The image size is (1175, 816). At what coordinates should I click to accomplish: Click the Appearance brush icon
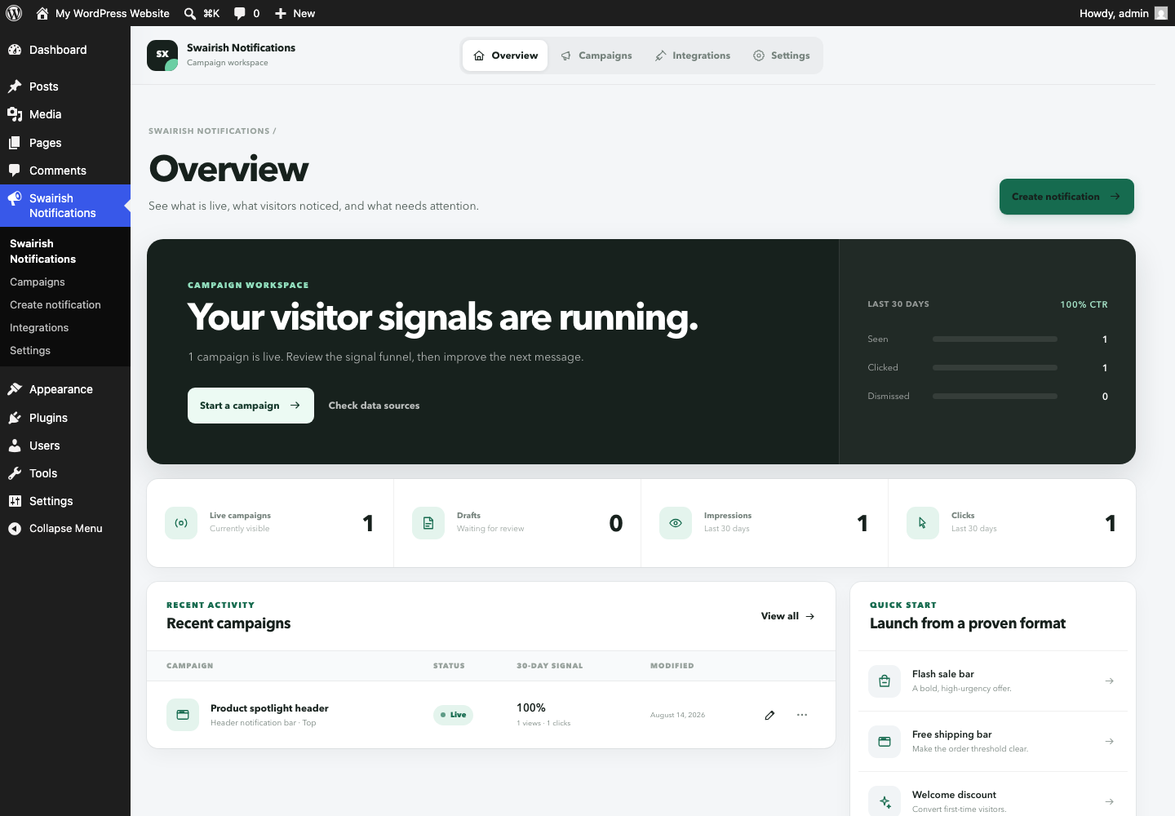click(15, 389)
